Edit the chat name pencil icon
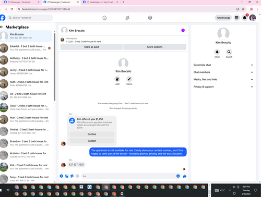The height and width of the screenshot is (197, 261). click(129, 79)
